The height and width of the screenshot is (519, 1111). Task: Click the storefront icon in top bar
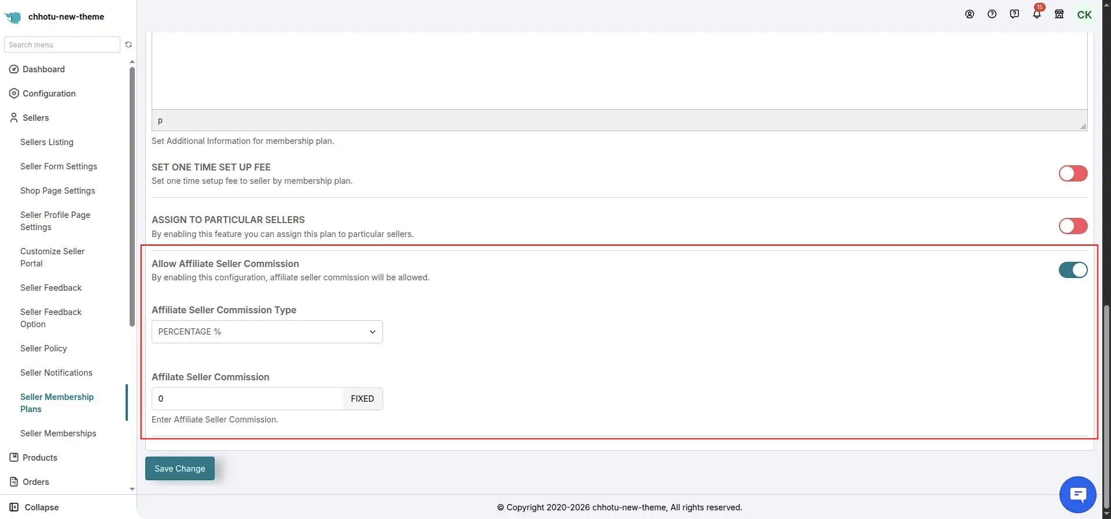[1059, 14]
